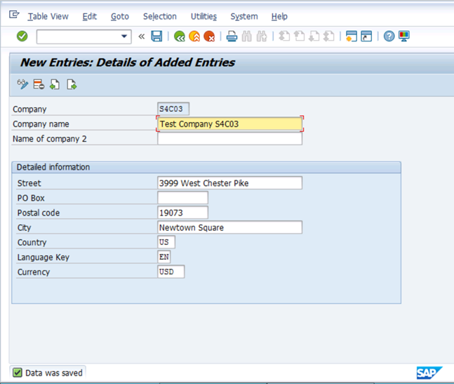Click the City field Newtown Square
The width and height of the screenshot is (454, 384).
[230, 227]
